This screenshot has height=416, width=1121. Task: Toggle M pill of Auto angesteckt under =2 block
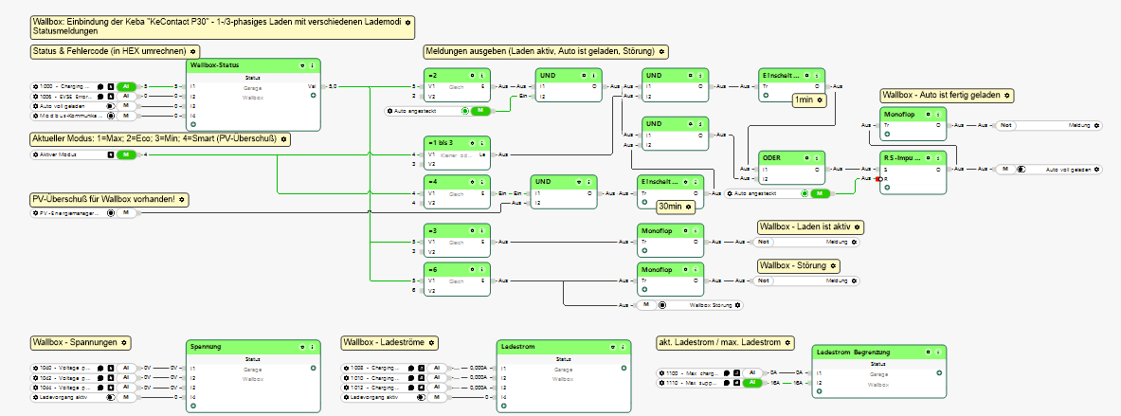coord(480,111)
